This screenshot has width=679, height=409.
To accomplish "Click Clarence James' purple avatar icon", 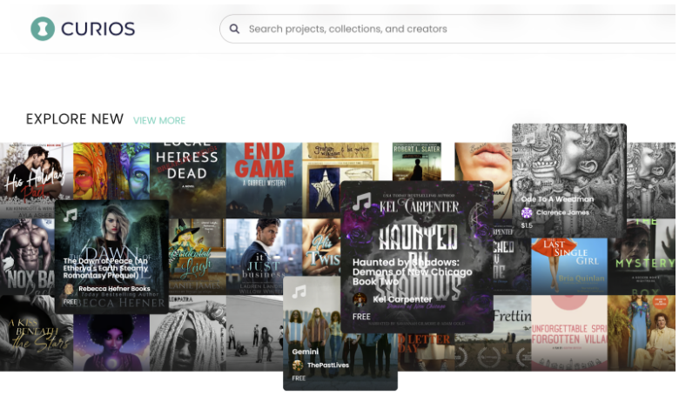I will click(x=527, y=212).
